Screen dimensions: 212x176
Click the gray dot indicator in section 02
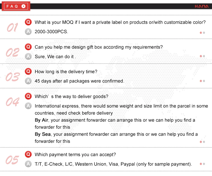[204, 56]
